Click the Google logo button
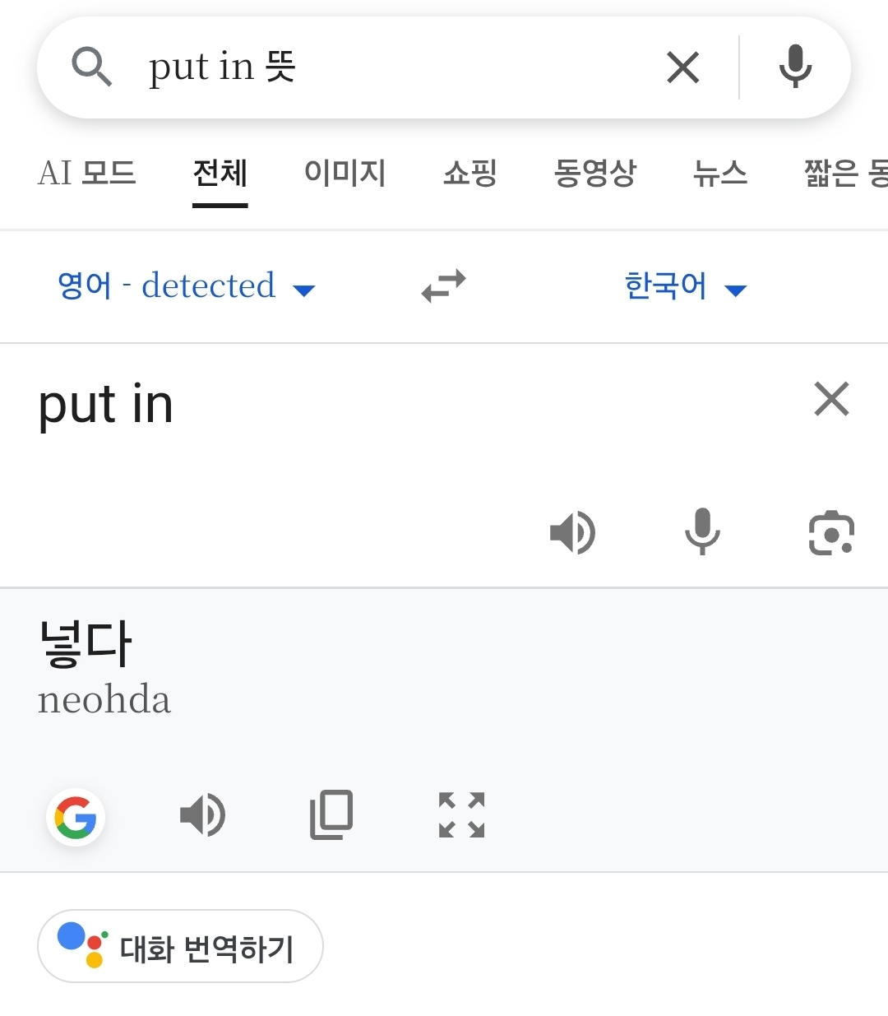The image size is (888, 1016). point(76,817)
